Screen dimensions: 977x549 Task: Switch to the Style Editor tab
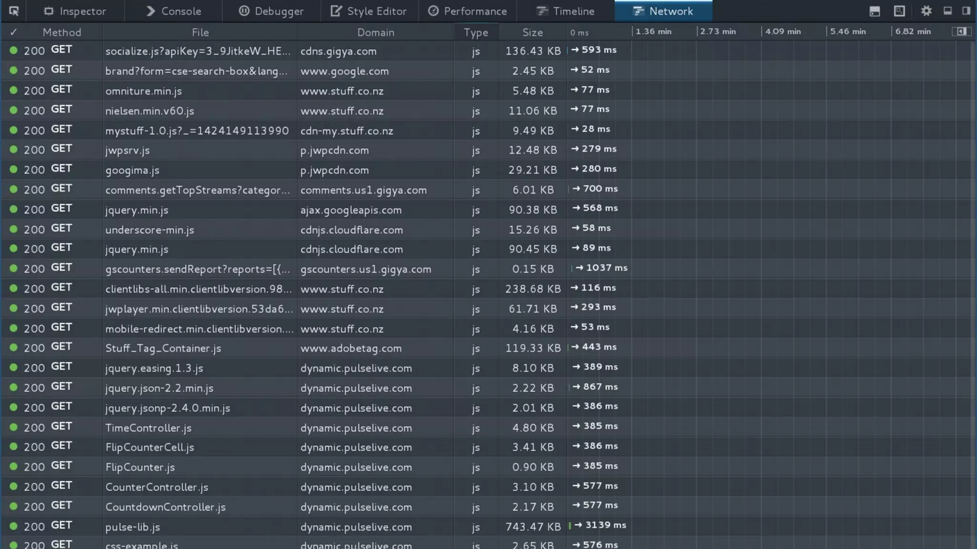[x=368, y=11]
